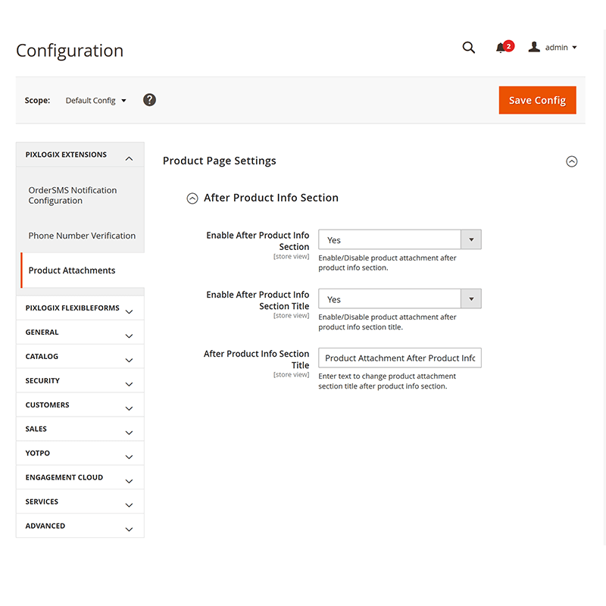Screen dimensions: 606x606
Task: Expand the CATALOG section
Action: [80, 356]
